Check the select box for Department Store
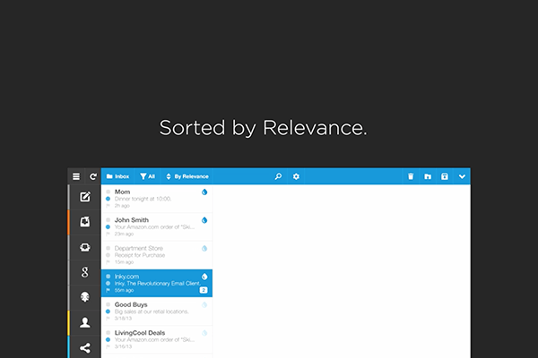The width and height of the screenshot is (538, 358). pos(108,248)
